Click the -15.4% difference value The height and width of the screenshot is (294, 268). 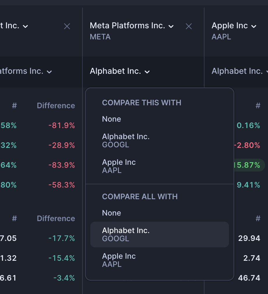point(62,258)
